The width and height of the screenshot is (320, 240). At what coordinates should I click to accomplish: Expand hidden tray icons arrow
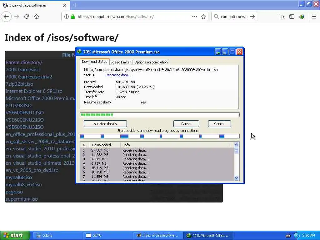297,236
